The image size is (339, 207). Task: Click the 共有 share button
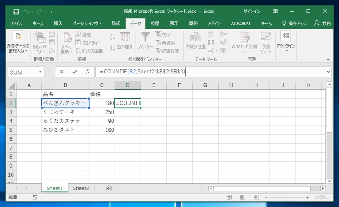coord(322,24)
